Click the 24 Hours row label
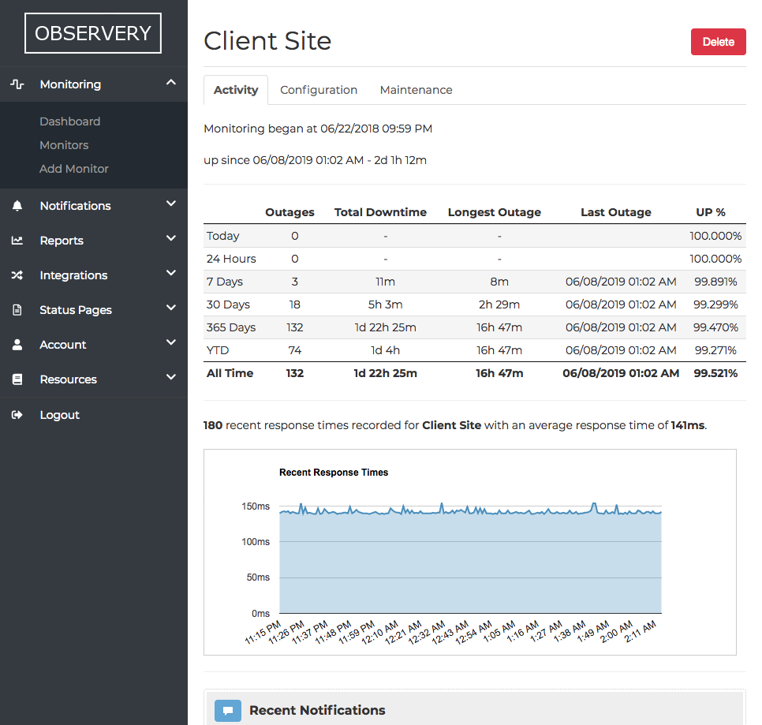Viewport: 762px width, 725px height. 231,259
